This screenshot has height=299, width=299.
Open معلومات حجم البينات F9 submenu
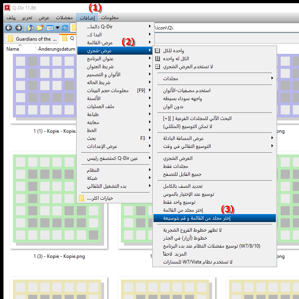click(x=115, y=90)
